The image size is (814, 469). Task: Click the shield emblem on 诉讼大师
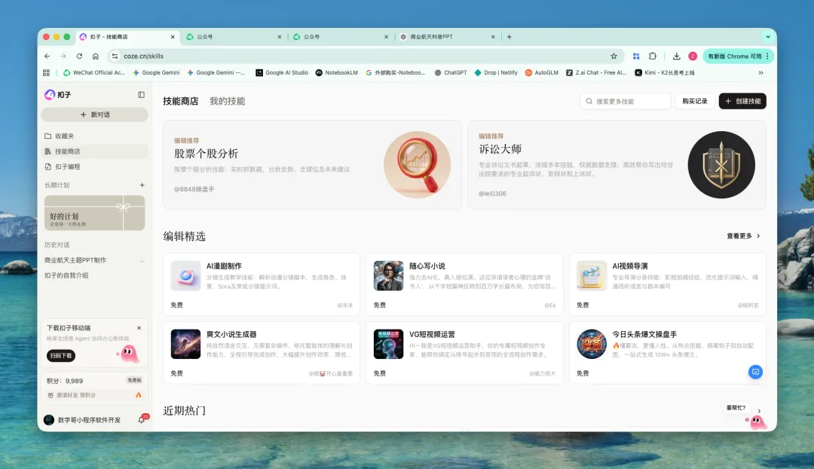pos(721,164)
